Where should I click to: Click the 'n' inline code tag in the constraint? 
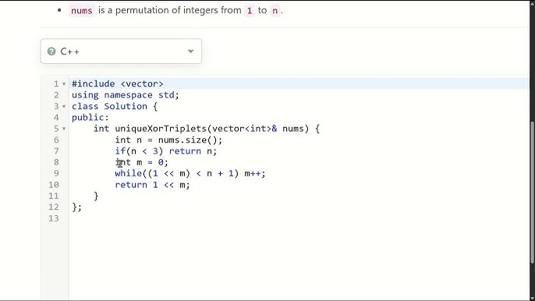[275, 11]
